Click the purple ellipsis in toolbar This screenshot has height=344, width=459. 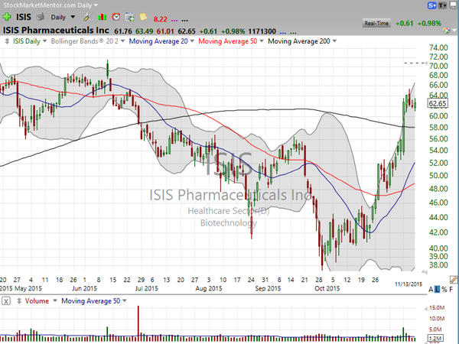(x=174, y=21)
